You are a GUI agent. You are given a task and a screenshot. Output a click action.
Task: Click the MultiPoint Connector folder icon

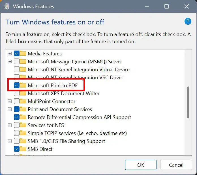(x=23, y=101)
